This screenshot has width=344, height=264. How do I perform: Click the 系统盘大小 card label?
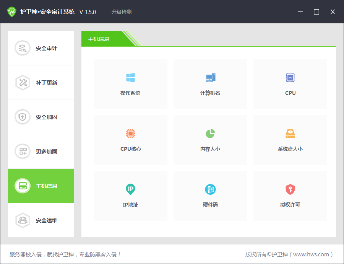click(x=290, y=149)
